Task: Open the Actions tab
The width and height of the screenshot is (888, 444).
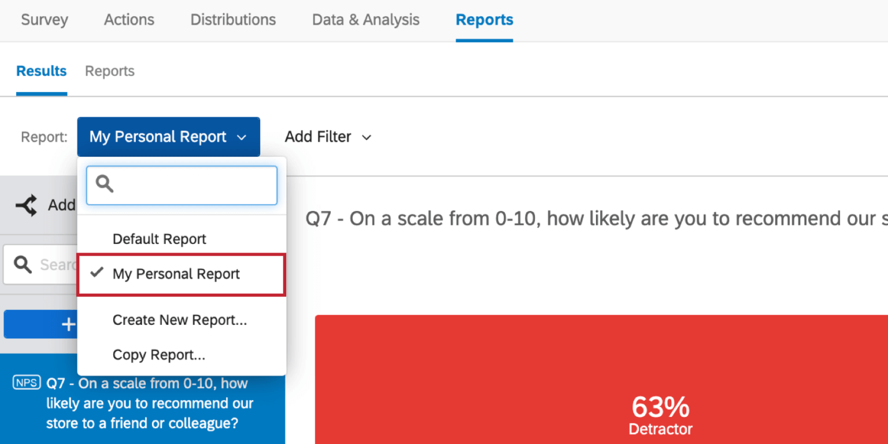Action: click(128, 20)
